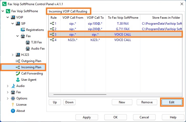The height and width of the screenshot is (122, 186).
Task: Click the Registrations monitor icon
Action: click(x=23, y=30)
